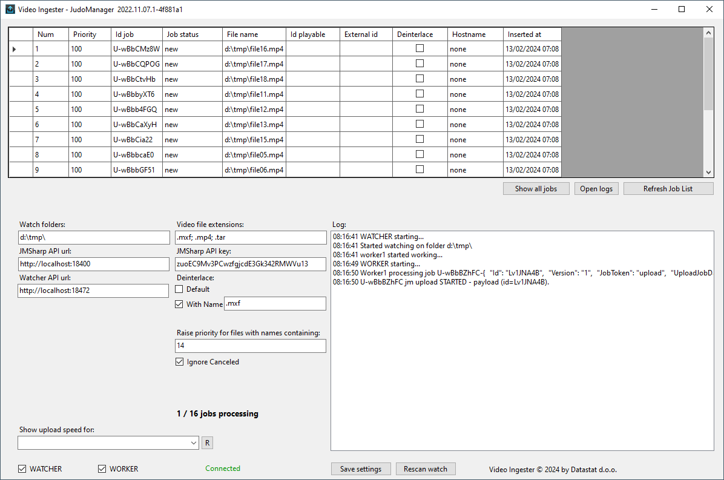
Task: Click the row selector arrow for job 1
Action: coord(15,49)
